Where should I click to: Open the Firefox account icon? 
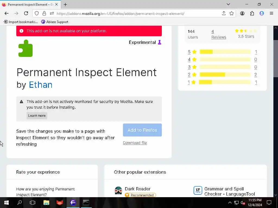click(x=242, y=14)
